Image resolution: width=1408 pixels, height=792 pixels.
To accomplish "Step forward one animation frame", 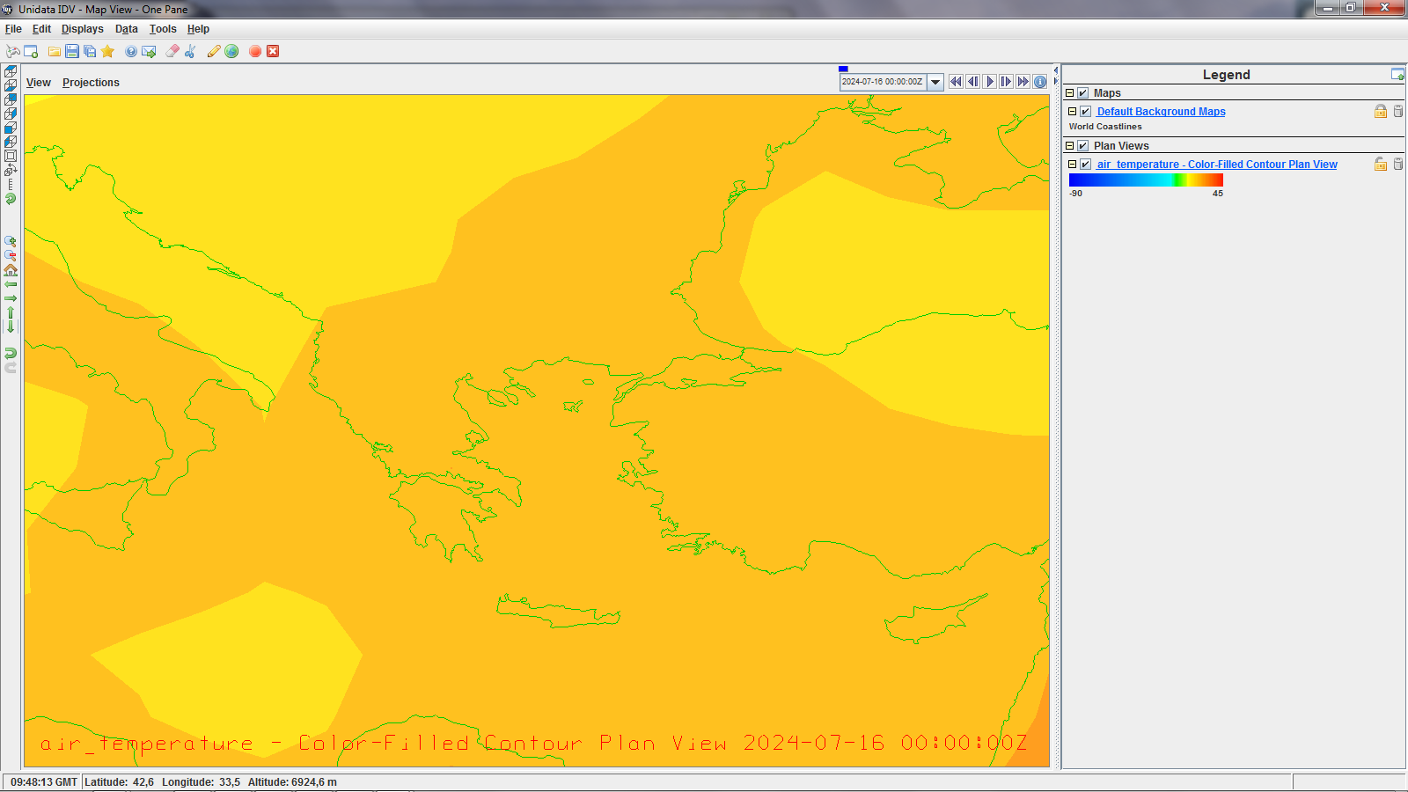I will [x=1006, y=82].
